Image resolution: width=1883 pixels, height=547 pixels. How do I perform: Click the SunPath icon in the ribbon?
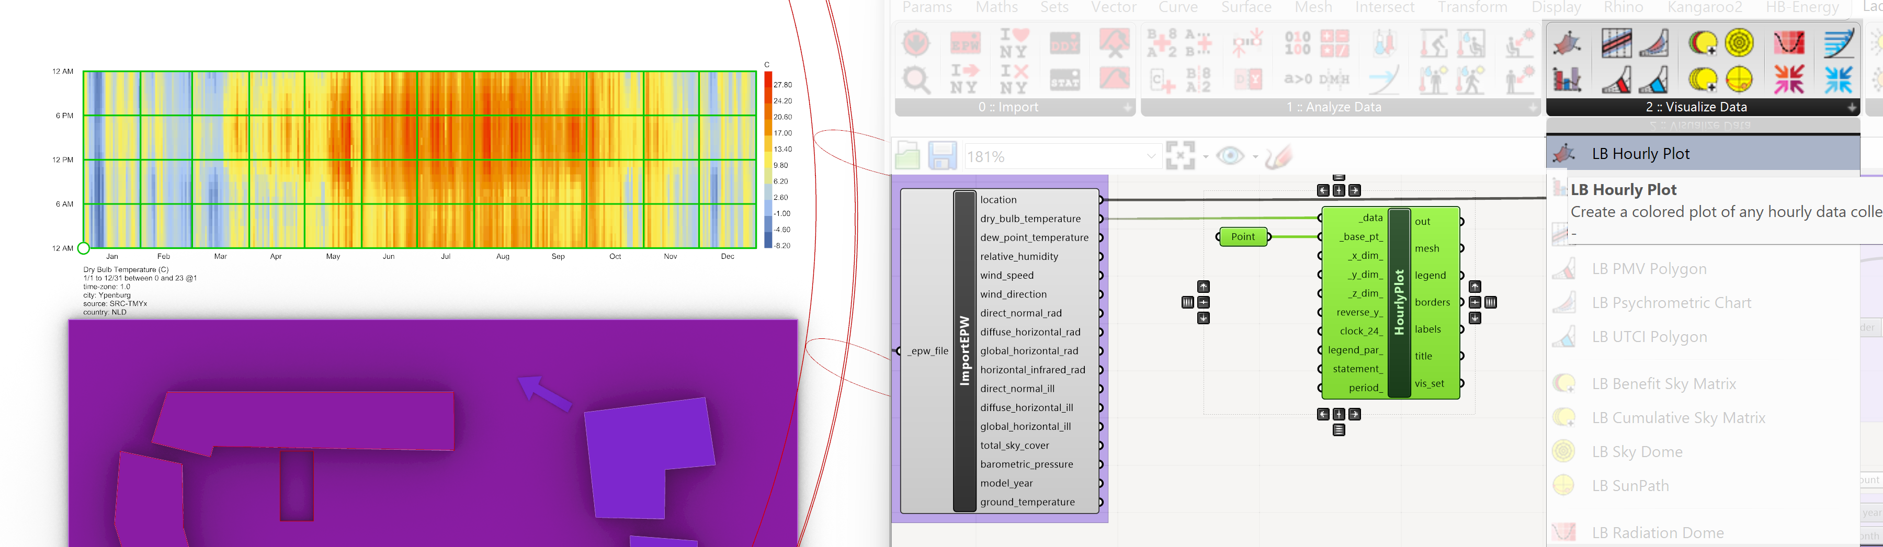1739,79
